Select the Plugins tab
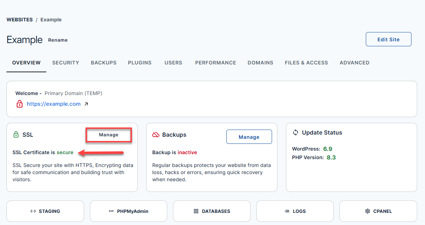 pyautogui.click(x=140, y=63)
